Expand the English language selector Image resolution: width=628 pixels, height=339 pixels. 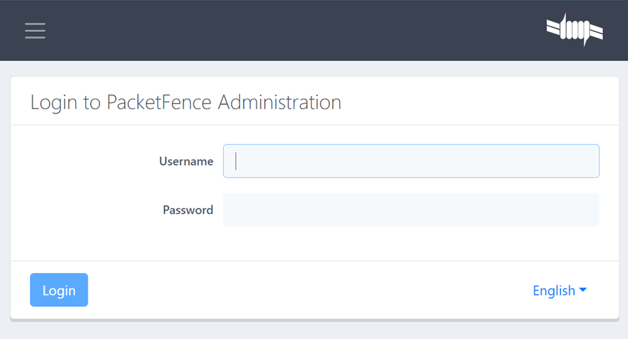coord(559,291)
